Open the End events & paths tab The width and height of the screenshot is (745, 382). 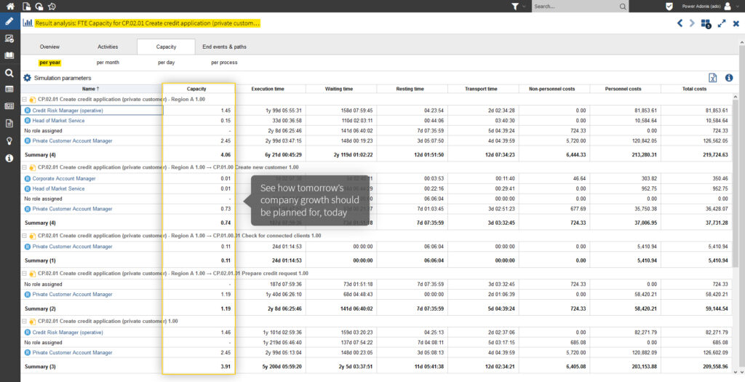[224, 47]
